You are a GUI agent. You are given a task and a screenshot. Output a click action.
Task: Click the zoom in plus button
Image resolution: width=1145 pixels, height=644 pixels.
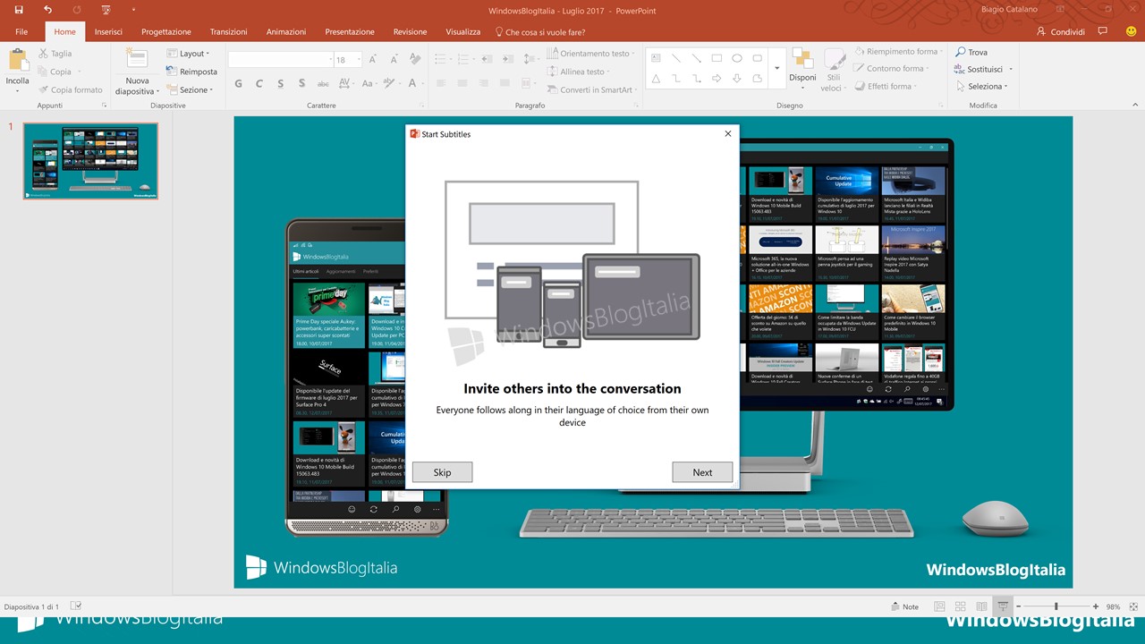1095,606
